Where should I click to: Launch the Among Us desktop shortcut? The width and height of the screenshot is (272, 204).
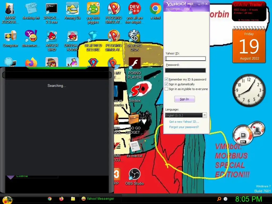[x=72, y=11]
